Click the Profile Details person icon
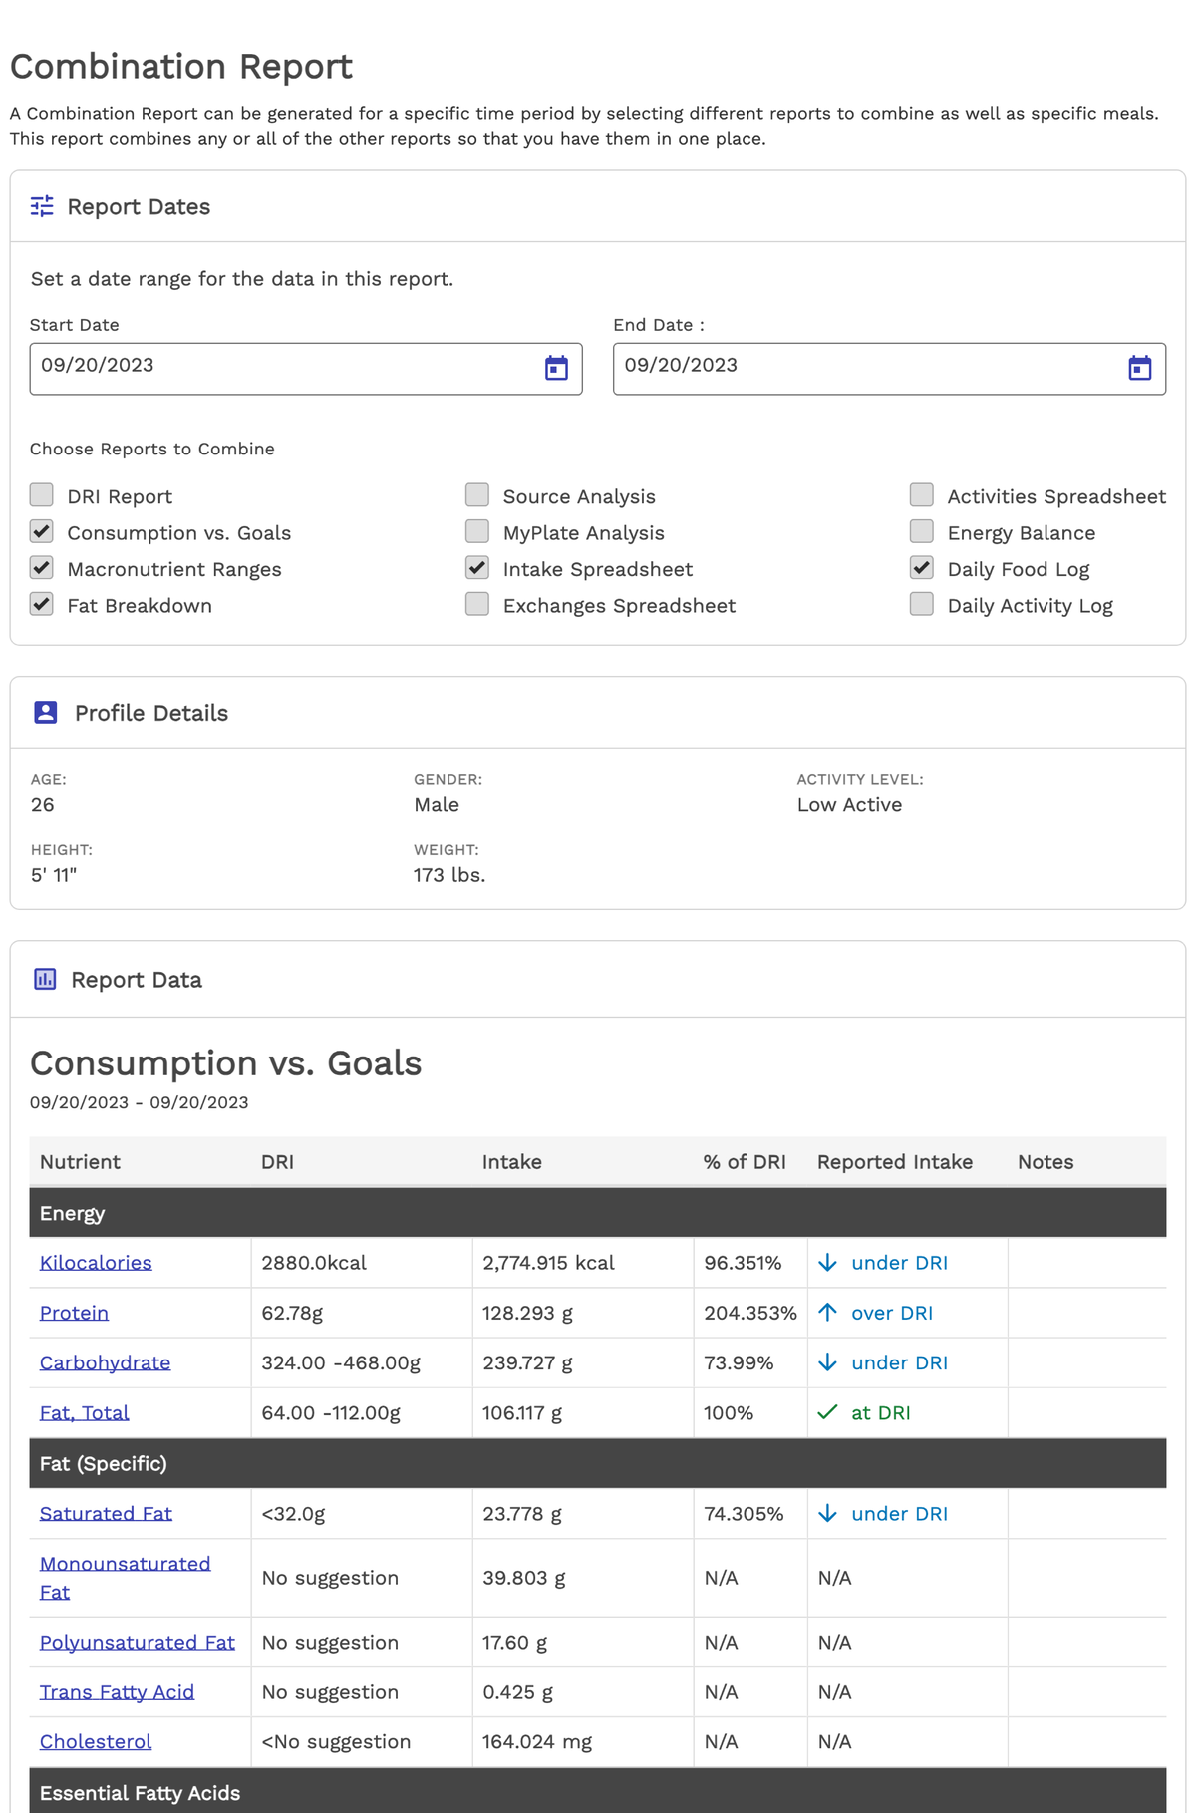The image size is (1196, 1813). [46, 712]
